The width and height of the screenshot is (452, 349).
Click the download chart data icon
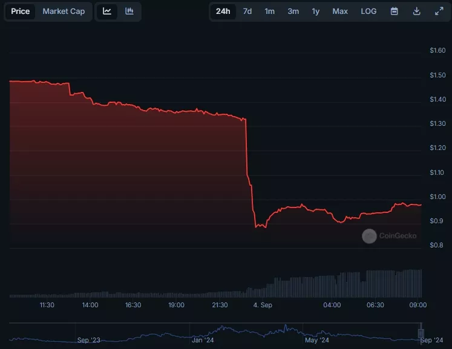[417, 11]
